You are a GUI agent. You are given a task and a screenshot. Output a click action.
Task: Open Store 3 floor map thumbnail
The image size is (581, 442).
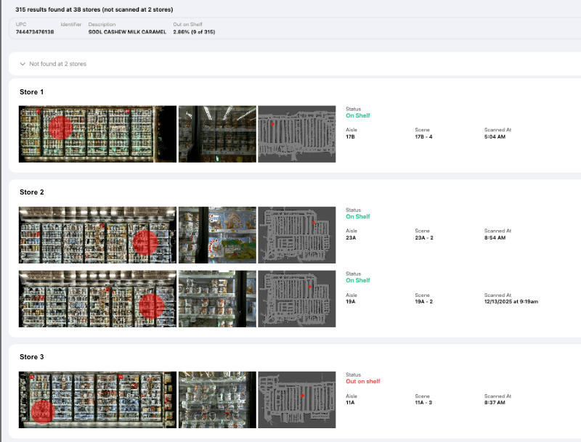click(x=296, y=400)
